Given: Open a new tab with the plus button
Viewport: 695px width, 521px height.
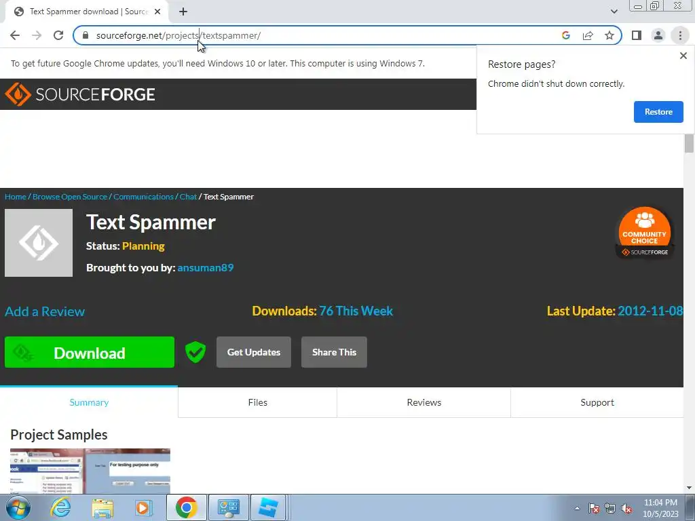Looking at the screenshot, I should [183, 12].
